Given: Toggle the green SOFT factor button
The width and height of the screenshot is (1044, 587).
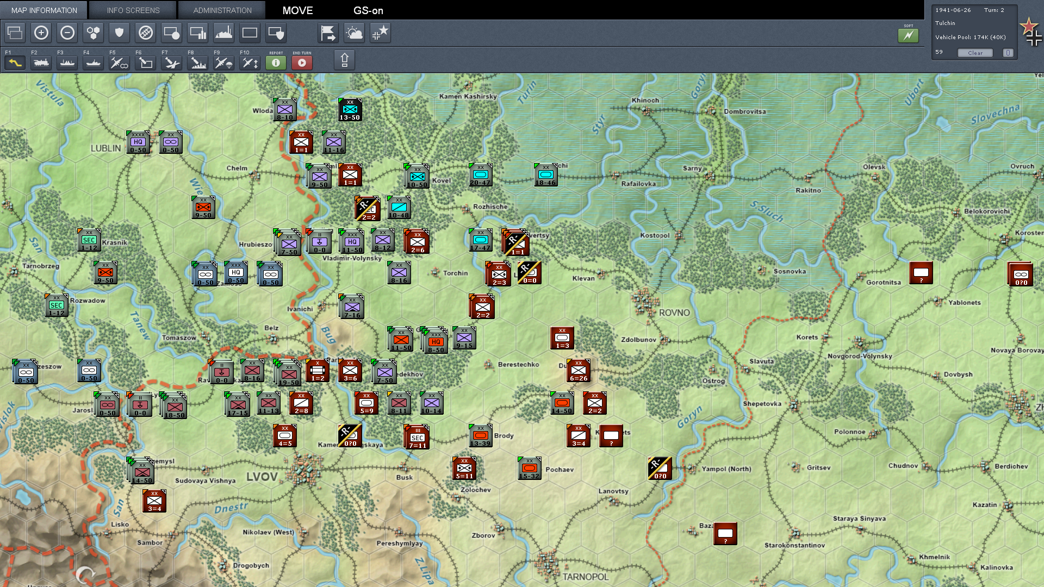Looking at the screenshot, I should click(x=908, y=35).
